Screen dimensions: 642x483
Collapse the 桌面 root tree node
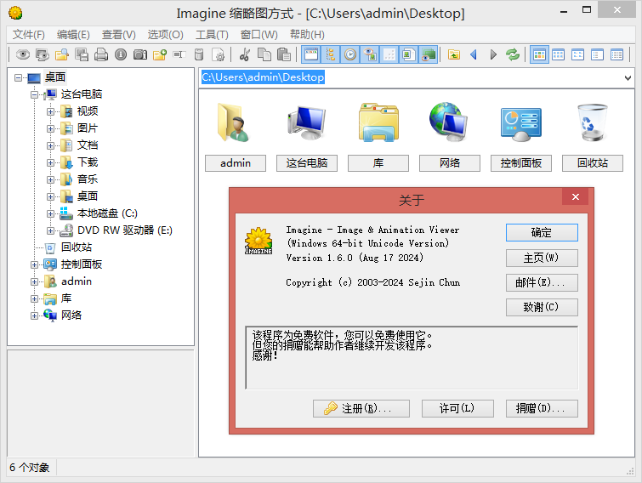point(18,77)
